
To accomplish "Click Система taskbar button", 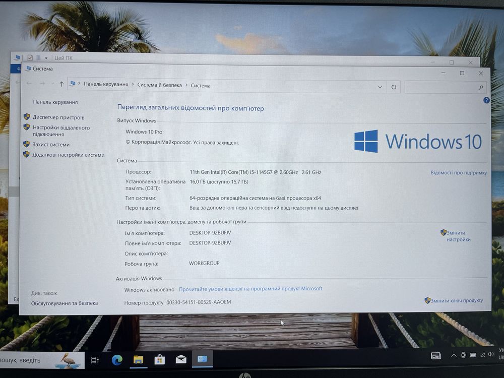I will click(202, 358).
